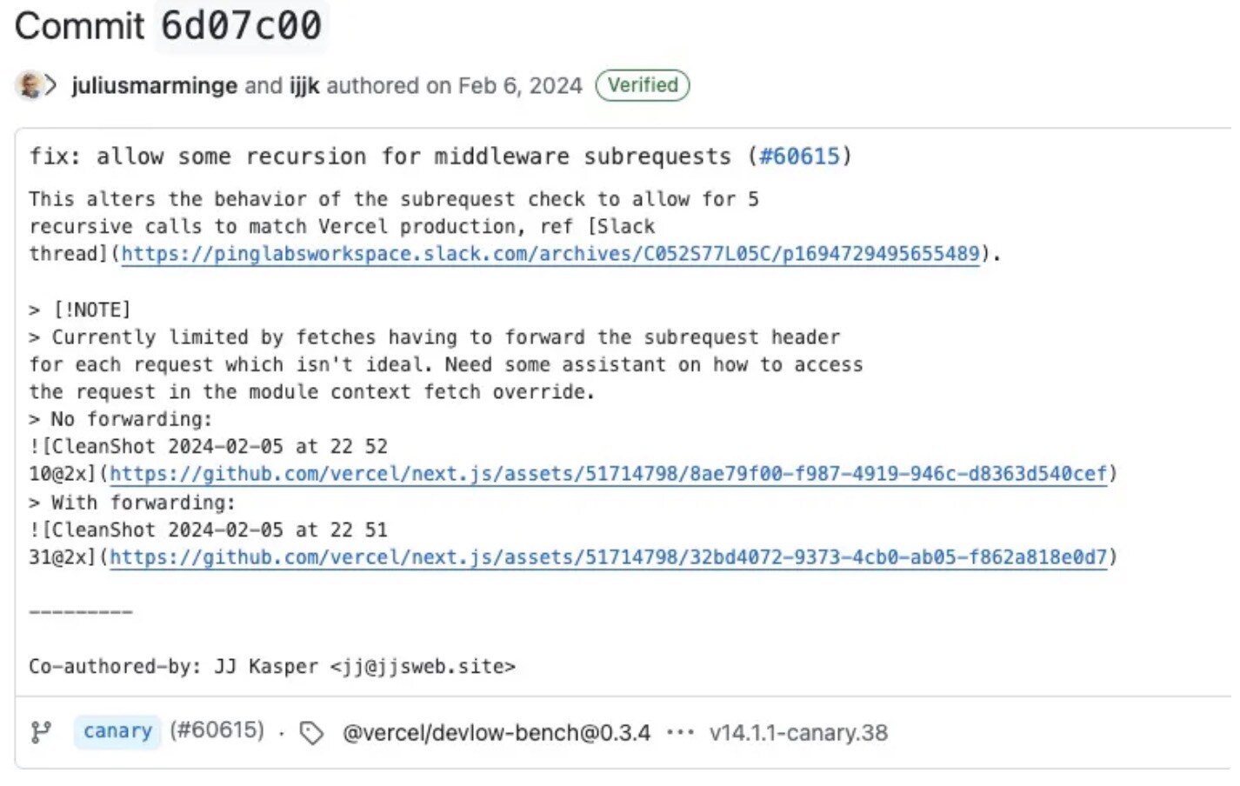Click the git branch icon
The height and width of the screenshot is (786, 1240).
tap(41, 732)
